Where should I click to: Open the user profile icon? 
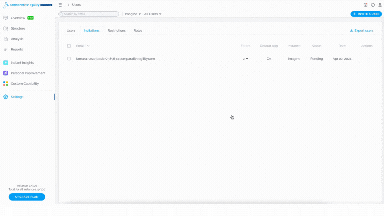click(x=380, y=5)
